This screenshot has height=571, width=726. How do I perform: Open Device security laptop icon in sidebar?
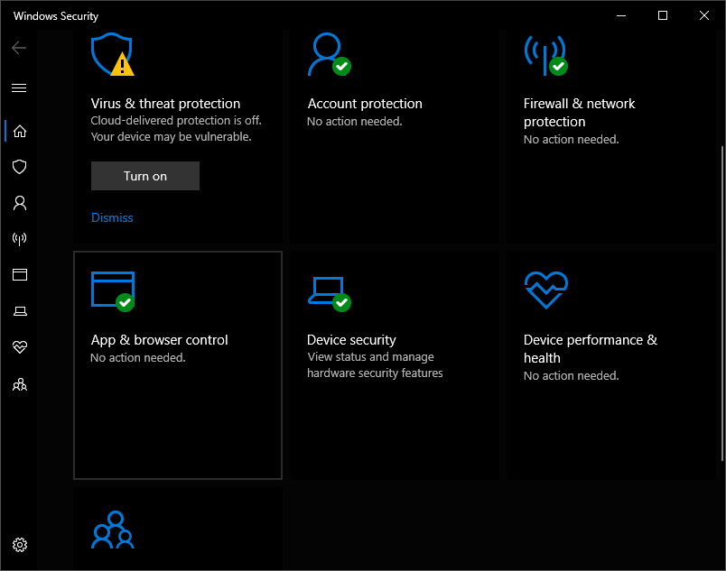[19, 311]
